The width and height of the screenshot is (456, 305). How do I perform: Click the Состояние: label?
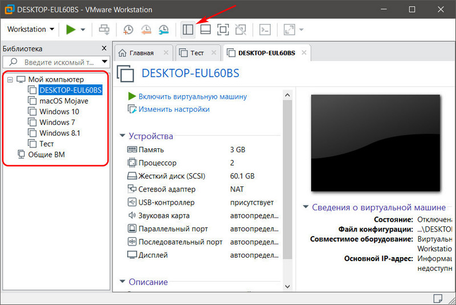click(393, 219)
